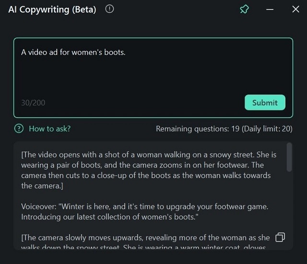Click the info icon beside AI Copywriting title
The width and height of the screenshot is (307, 264).
(x=109, y=9)
